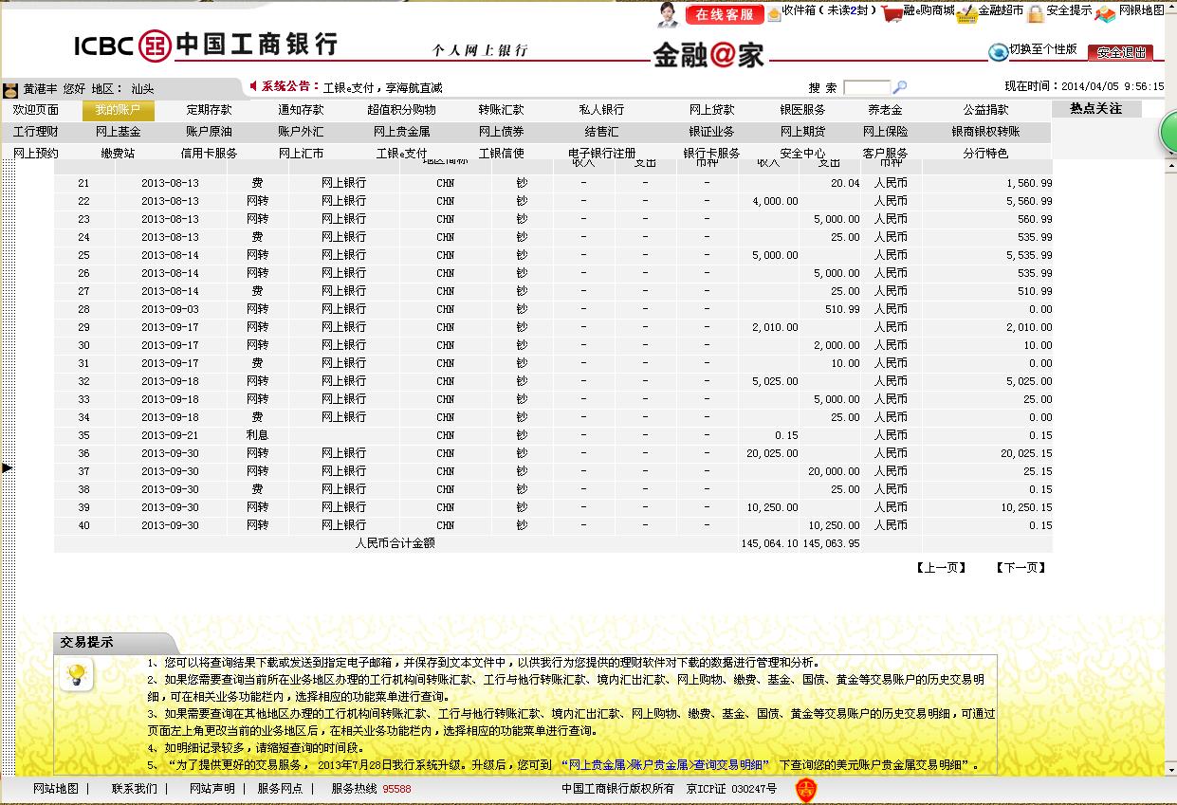Click the red shopping cart icon
The height and width of the screenshot is (805, 1177).
pyautogui.click(x=891, y=13)
